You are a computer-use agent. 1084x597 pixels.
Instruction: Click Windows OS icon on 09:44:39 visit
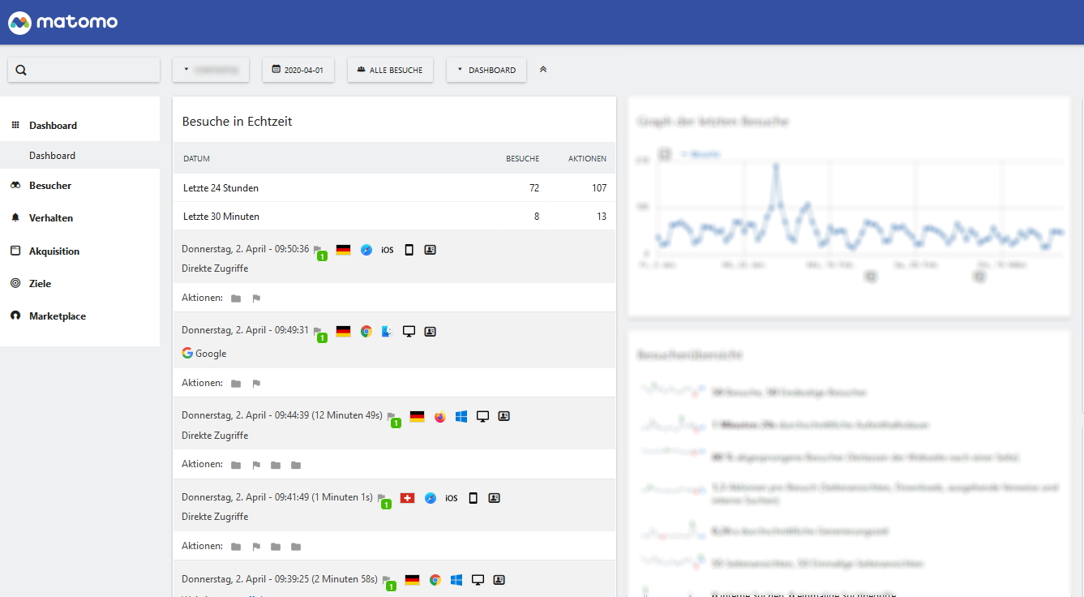(x=461, y=417)
